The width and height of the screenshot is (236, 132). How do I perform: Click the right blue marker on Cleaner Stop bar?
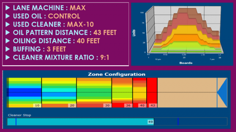178,122
